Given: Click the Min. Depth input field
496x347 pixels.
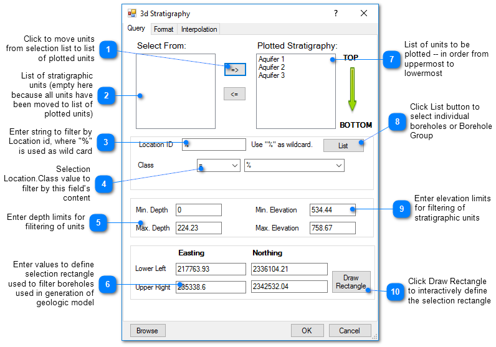Looking at the screenshot, I should (x=198, y=210).
